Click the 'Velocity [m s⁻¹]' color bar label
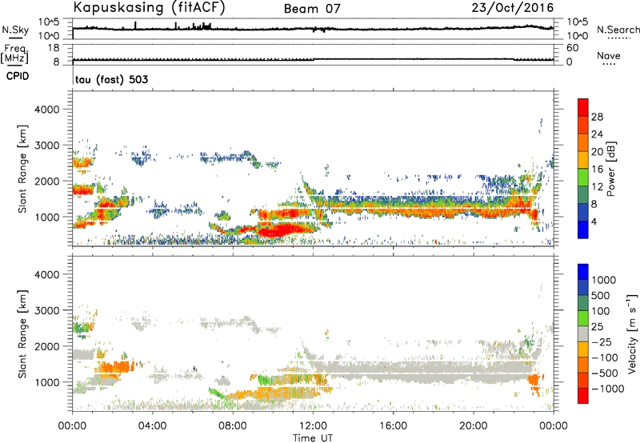Screen dimensions: 640x443 tap(632, 333)
